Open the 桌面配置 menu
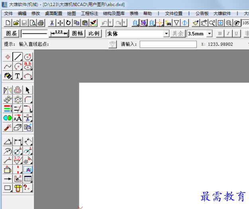This screenshot has width=249, height=209. (54, 14)
